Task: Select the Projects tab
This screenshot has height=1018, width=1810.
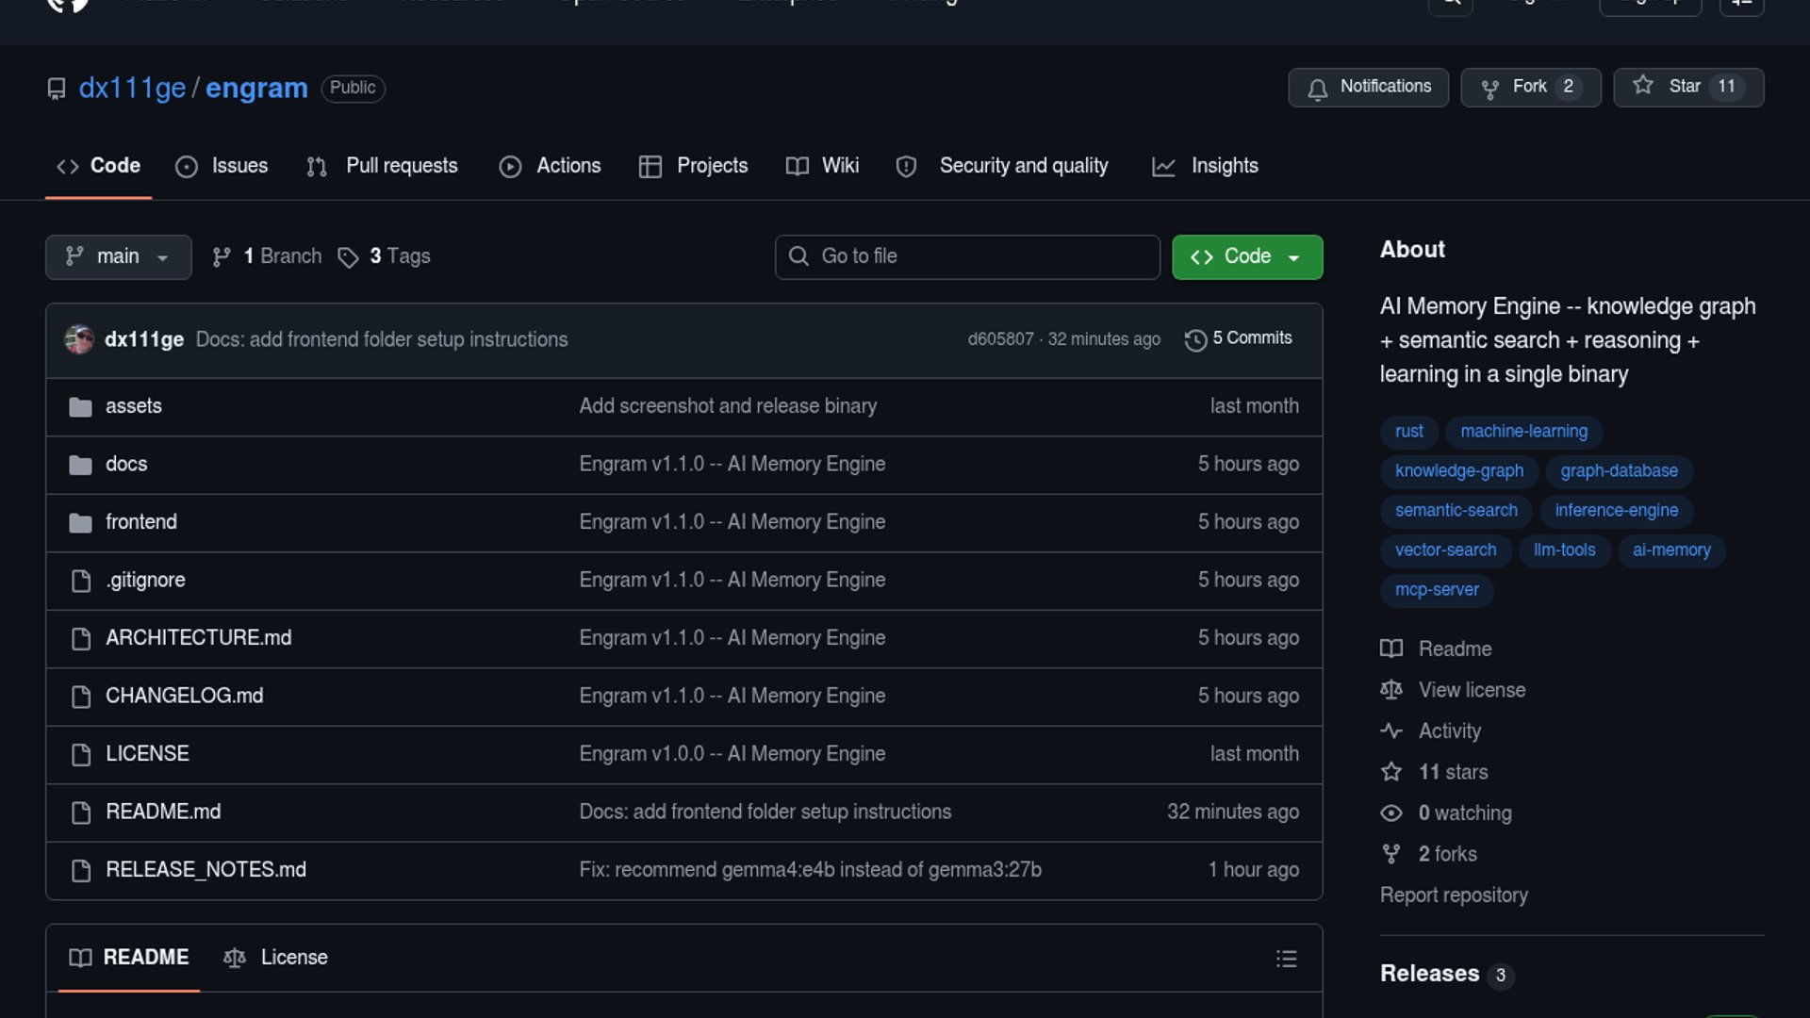Action: pos(694,166)
